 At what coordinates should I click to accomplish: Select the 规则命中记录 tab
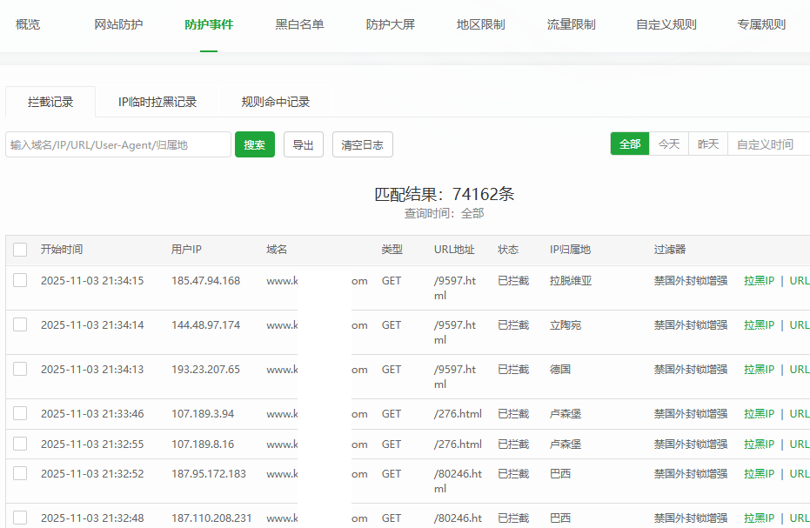[275, 102]
